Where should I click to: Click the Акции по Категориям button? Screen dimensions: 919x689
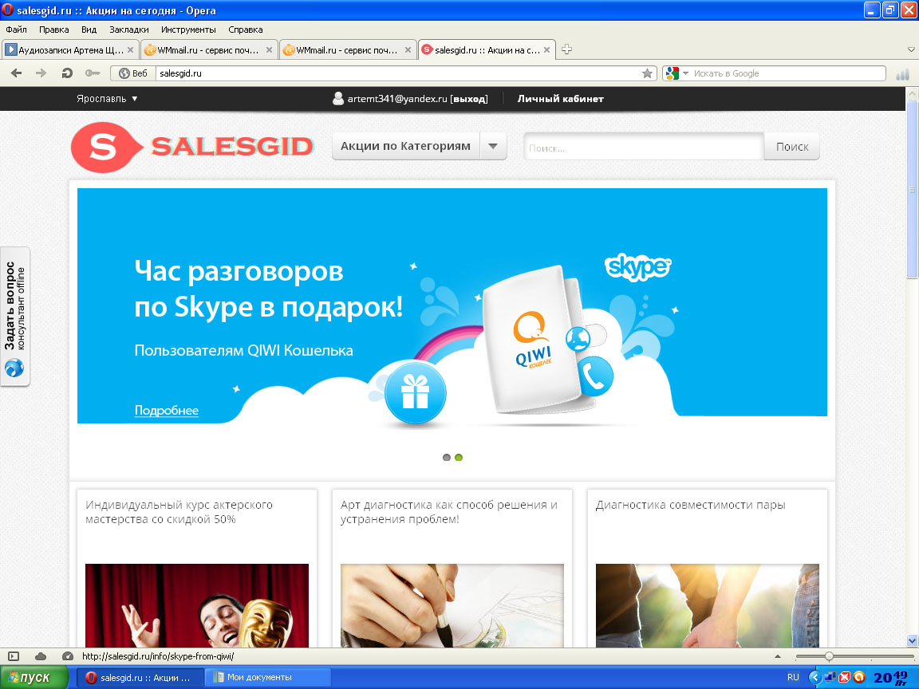[x=405, y=147]
